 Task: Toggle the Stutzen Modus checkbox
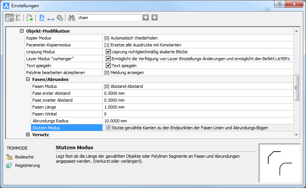pyautogui.click(x=108, y=128)
